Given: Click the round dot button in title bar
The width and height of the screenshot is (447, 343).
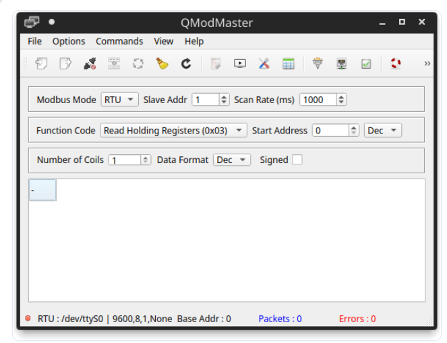Looking at the screenshot, I should click(x=52, y=22).
